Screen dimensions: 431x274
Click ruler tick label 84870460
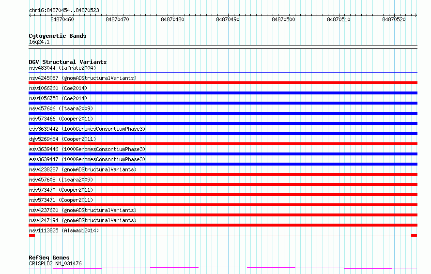click(x=62, y=19)
